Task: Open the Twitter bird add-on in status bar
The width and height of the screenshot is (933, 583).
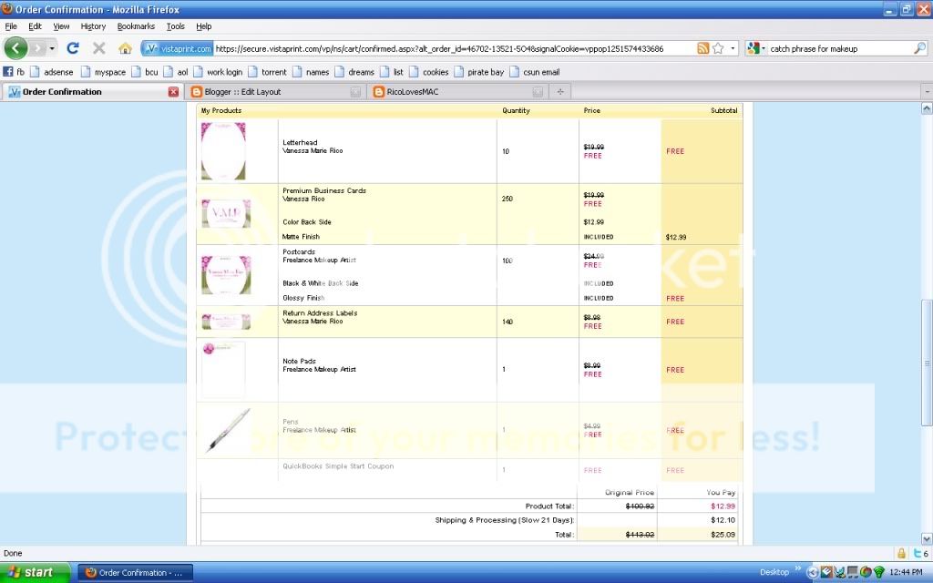Action: pyautogui.click(x=918, y=553)
